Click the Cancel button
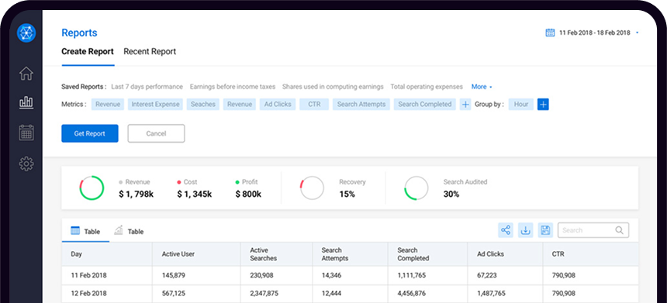Viewport: 667px width, 303px height. [156, 133]
